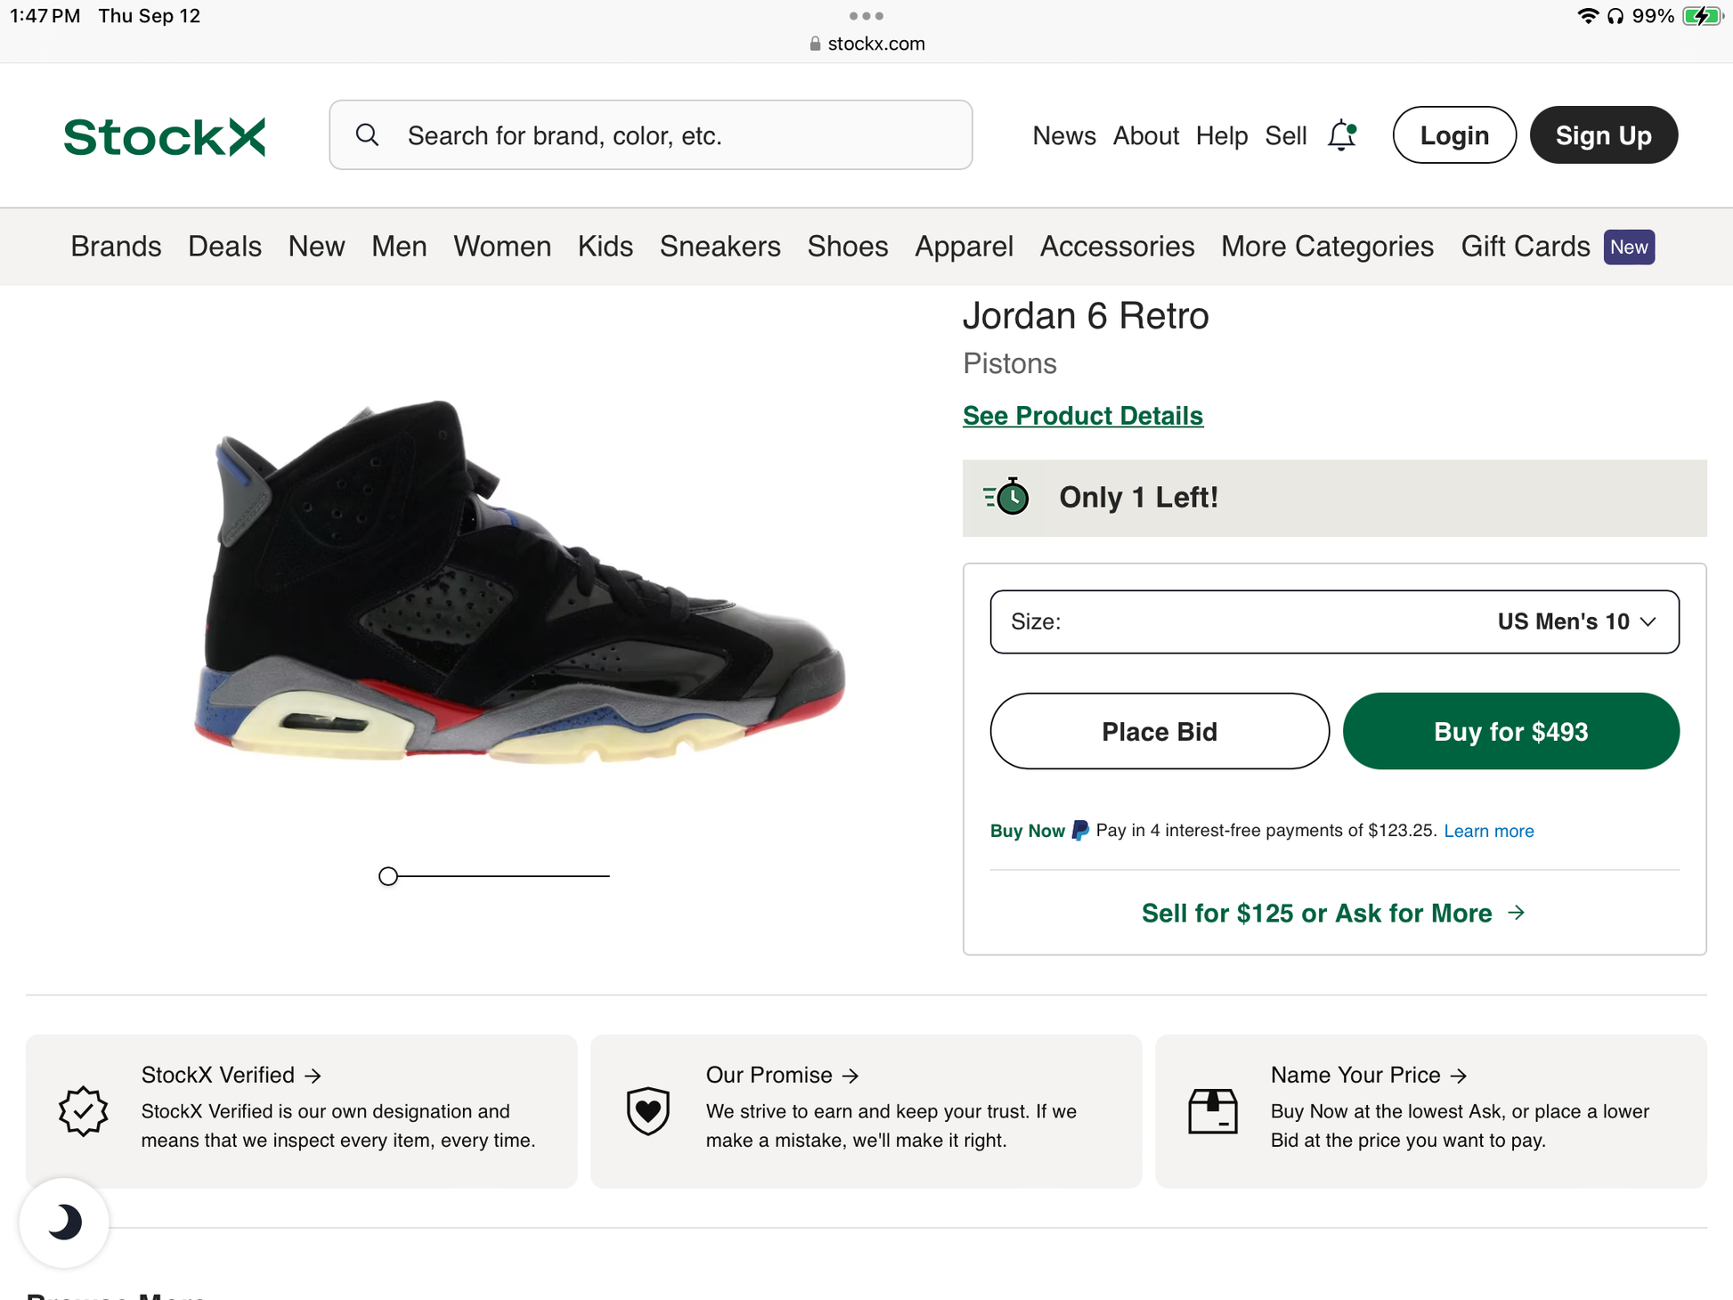
Task: Click the Our Promise heart shield icon
Action: click(647, 1110)
